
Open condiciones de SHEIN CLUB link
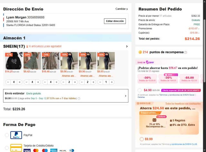(x=184, y=144)
